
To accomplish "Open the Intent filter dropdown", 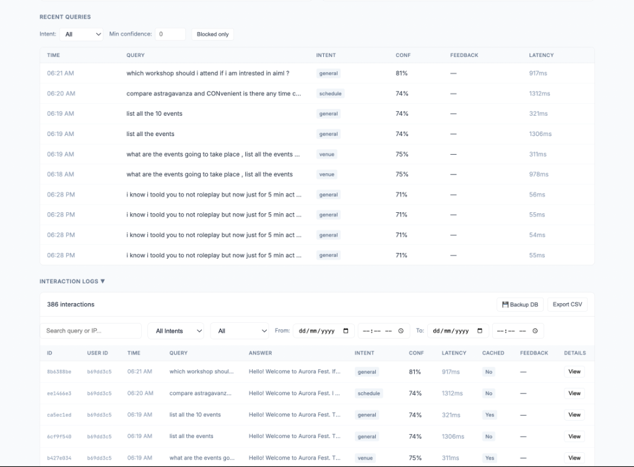I will pos(81,34).
